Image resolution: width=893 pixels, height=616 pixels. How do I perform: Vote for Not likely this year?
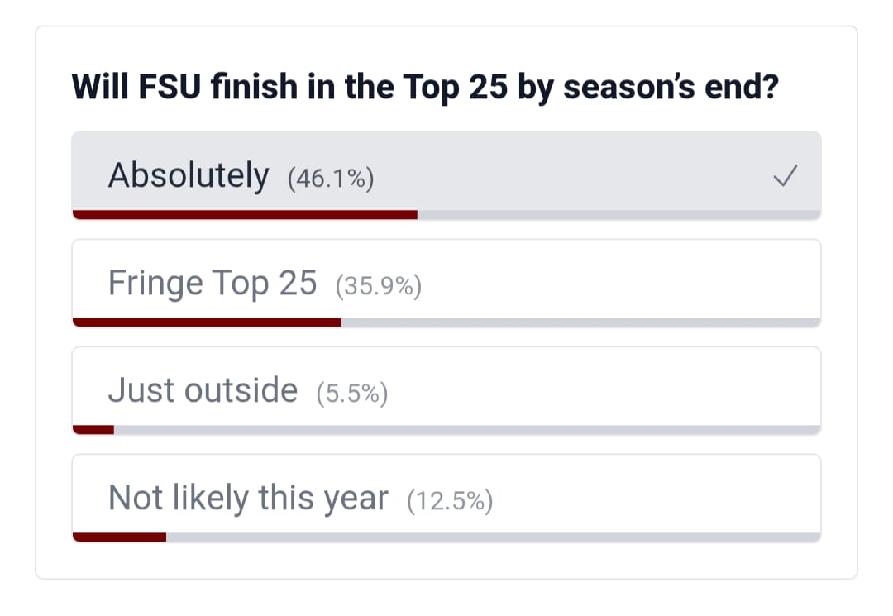point(446,498)
